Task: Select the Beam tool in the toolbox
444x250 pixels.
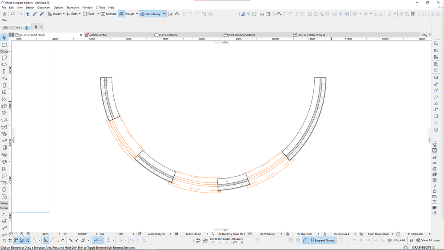Action: 4,79
